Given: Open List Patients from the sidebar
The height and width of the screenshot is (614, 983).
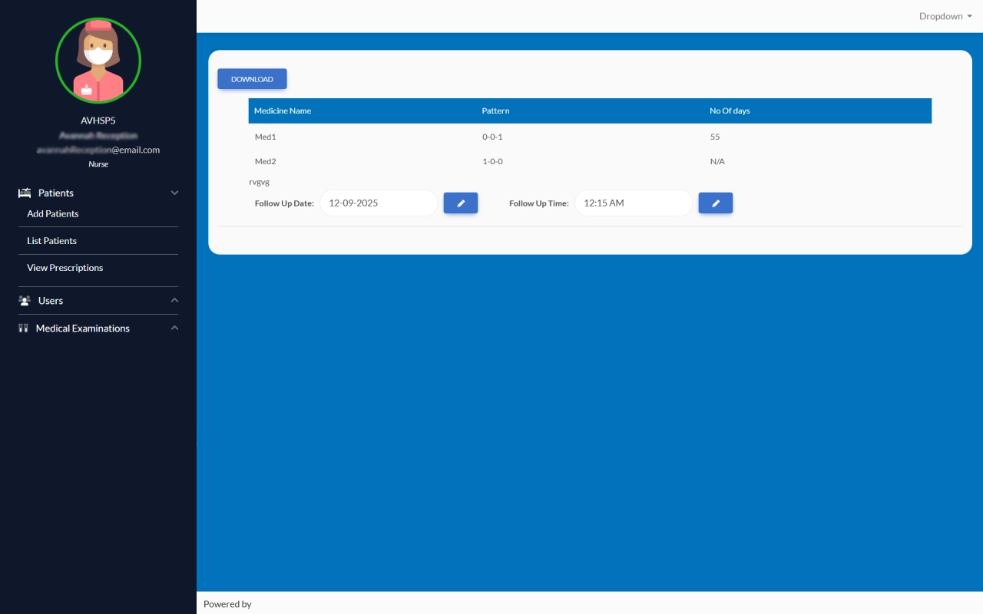Looking at the screenshot, I should (52, 241).
